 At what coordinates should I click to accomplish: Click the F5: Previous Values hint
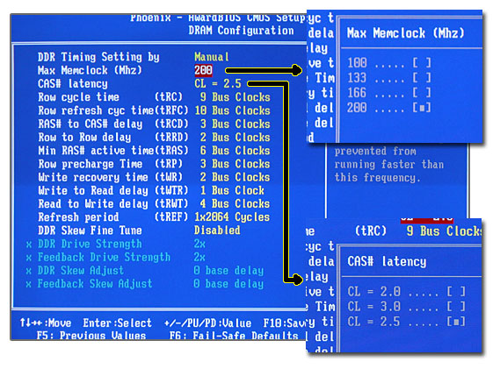(91, 336)
